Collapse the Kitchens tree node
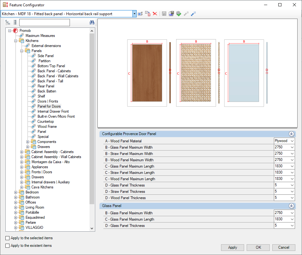The image size is (302, 255). [x=15, y=41]
